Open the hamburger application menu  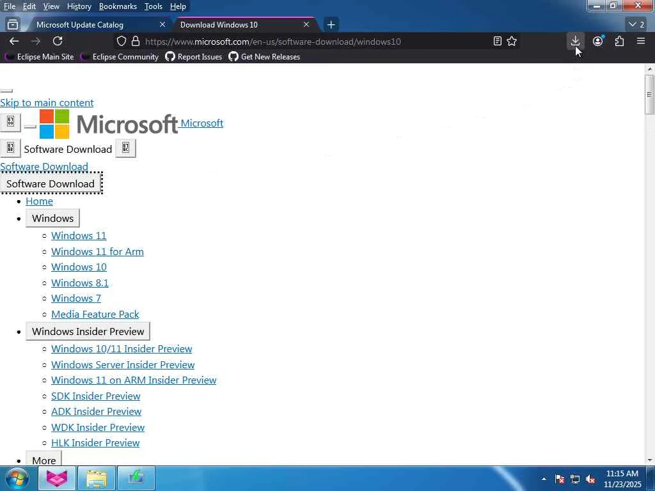coord(641,41)
